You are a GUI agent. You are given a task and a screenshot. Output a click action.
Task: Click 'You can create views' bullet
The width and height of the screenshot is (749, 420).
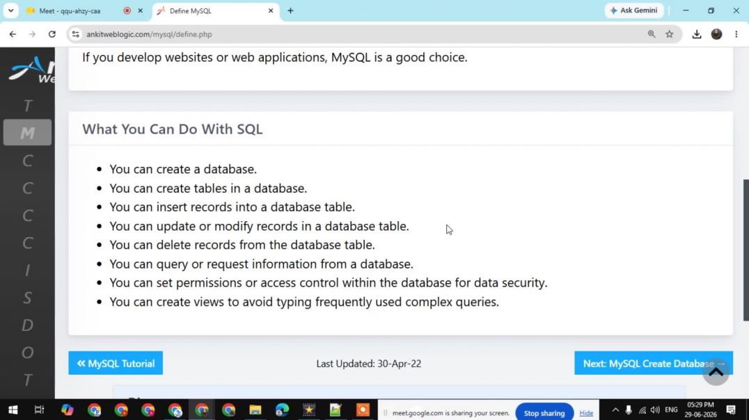point(304,302)
